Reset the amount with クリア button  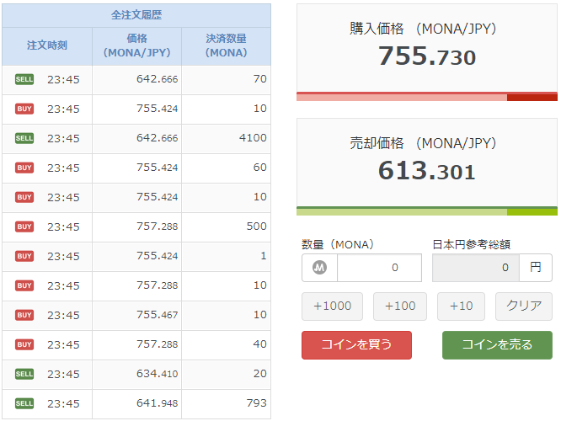(524, 306)
